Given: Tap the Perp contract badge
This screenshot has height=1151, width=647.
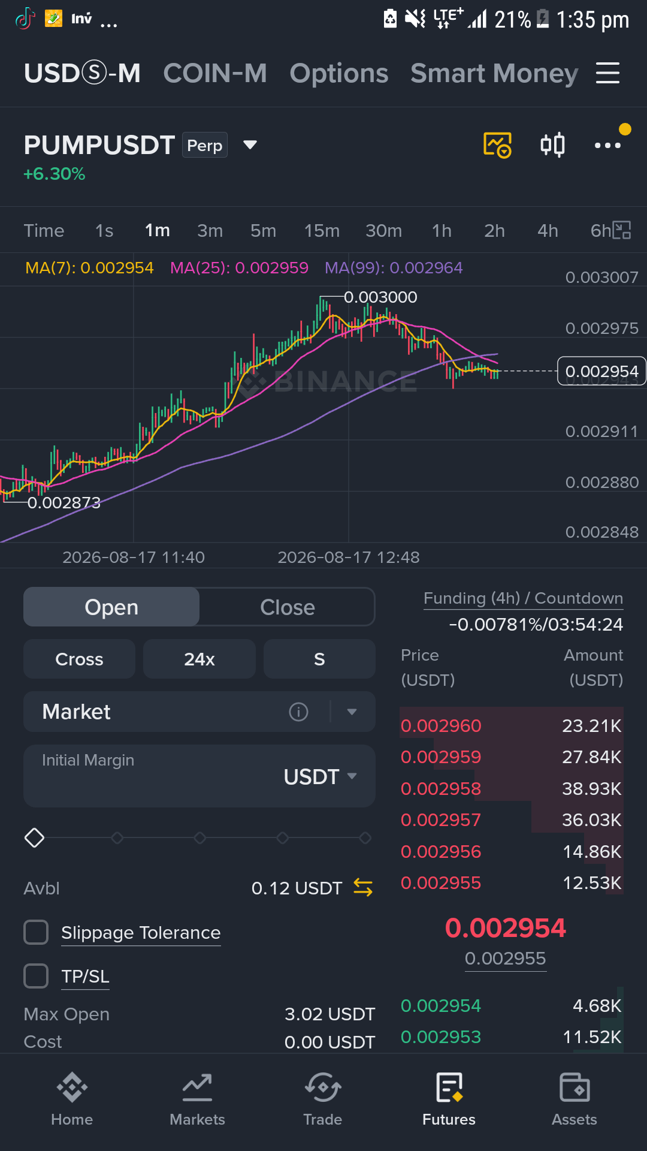Looking at the screenshot, I should (x=205, y=145).
